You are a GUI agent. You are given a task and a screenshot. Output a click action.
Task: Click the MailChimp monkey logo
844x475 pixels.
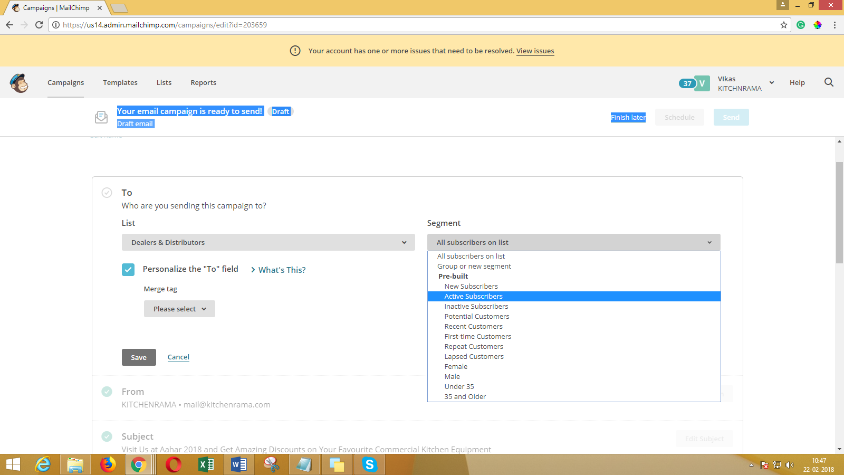tap(19, 83)
